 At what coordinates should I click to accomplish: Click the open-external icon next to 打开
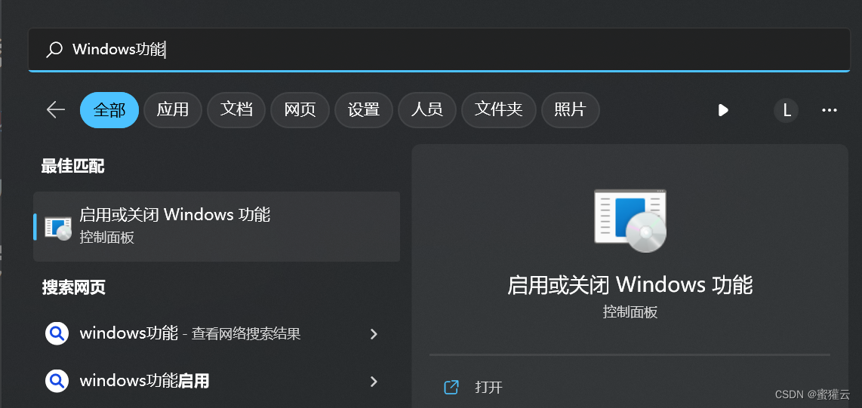[x=451, y=387]
